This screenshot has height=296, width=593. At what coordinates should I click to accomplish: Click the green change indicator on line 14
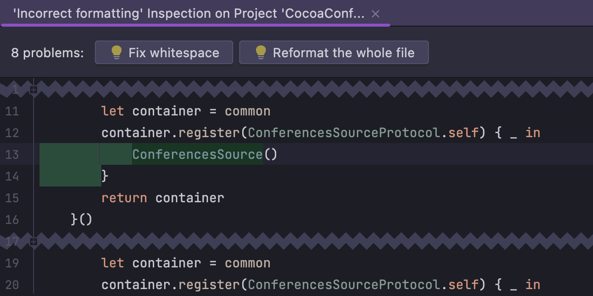[x=69, y=176]
